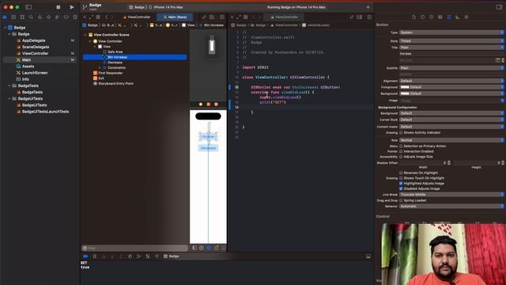506x285 pixels.
Task: Enable Selection as Primary Action checkbox
Action: point(401,146)
